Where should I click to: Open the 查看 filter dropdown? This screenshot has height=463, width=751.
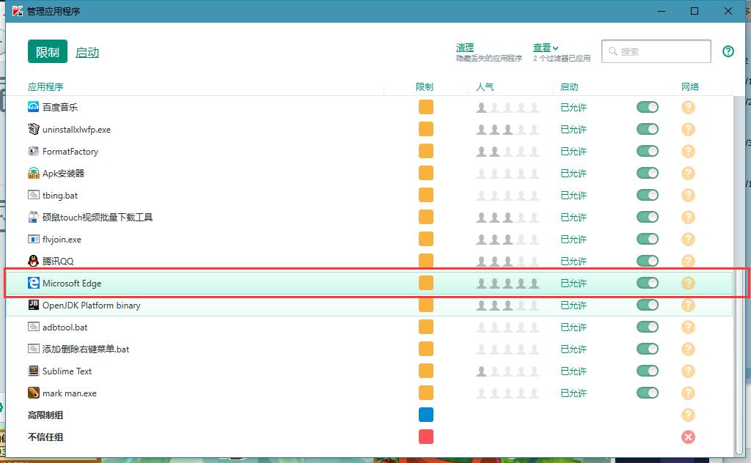(x=546, y=48)
